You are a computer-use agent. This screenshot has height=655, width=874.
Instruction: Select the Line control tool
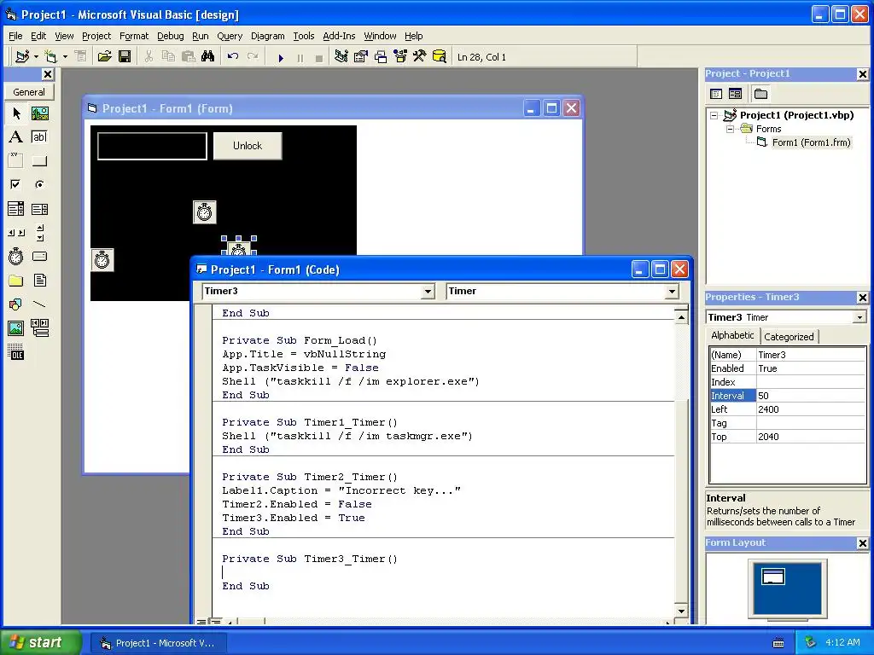tap(39, 304)
